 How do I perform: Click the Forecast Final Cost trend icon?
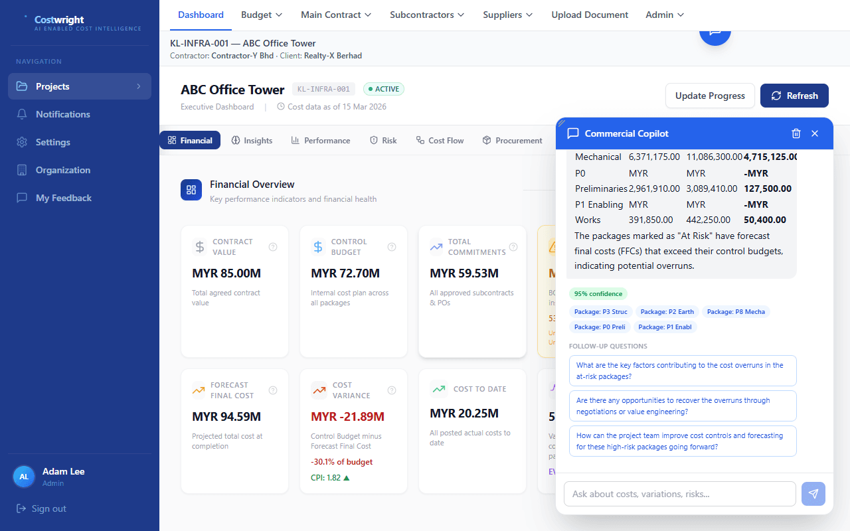tap(199, 390)
